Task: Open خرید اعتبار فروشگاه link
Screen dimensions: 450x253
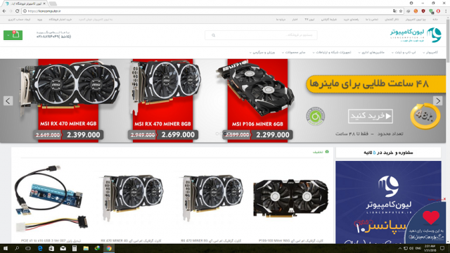Action: (x=60, y=20)
